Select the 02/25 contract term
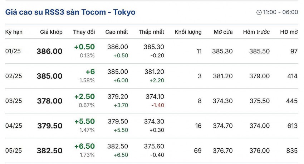 (14, 76)
